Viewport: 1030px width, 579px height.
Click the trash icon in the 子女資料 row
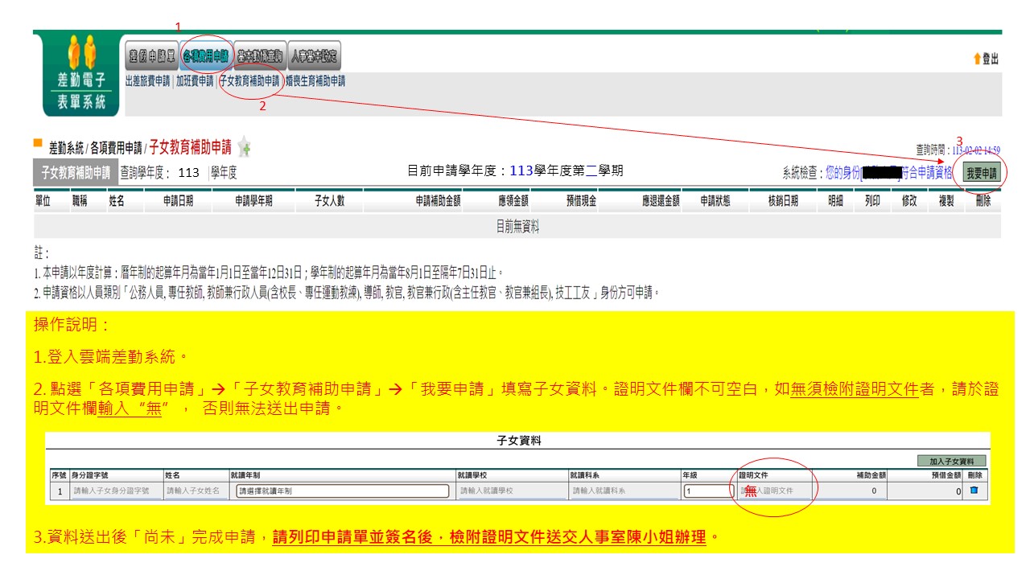tap(974, 490)
